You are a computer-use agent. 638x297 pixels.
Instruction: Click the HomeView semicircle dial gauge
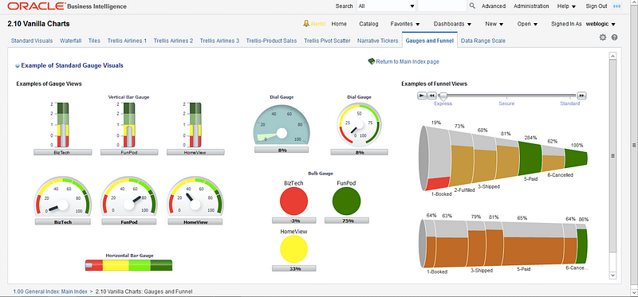coord(195,197)
